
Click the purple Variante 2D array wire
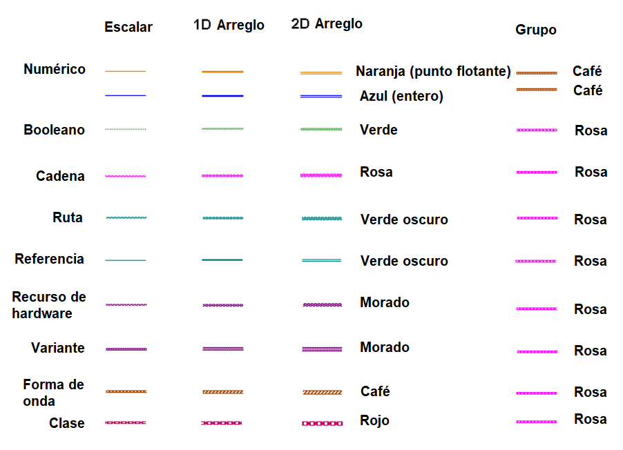tap(322, 349)
